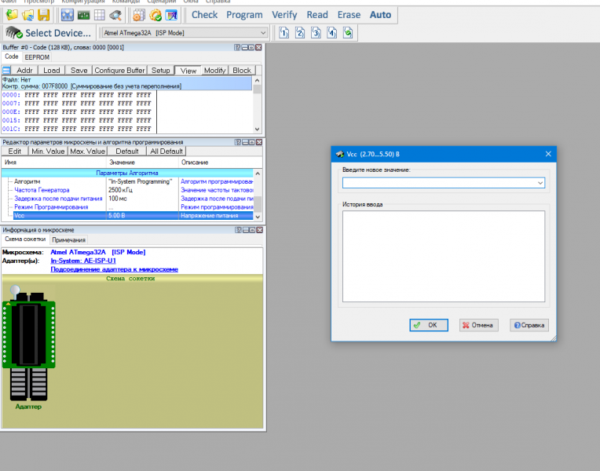Click the table with gear settings icon
Screen dimensions: 600x471
point(139,15)
